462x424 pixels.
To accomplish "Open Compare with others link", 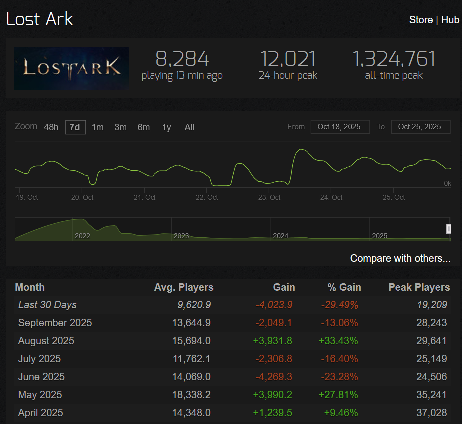I will [400, 258].
